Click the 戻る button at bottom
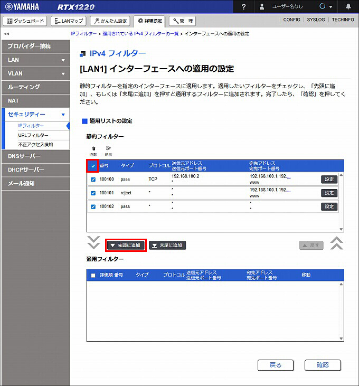359x386 pixels. (x=276, y=365)
